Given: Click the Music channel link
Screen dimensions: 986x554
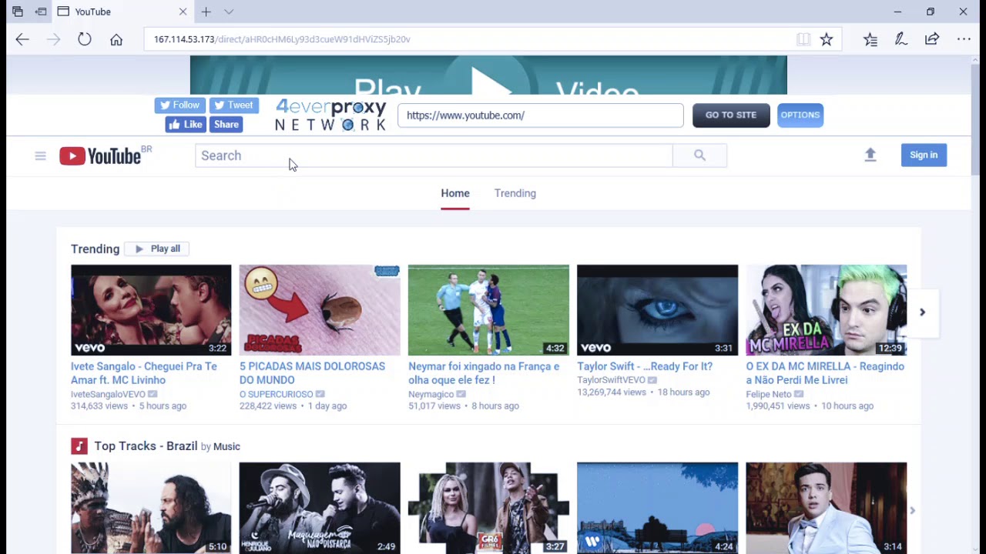Looking at the screenshot, I should tap(226, 446).
